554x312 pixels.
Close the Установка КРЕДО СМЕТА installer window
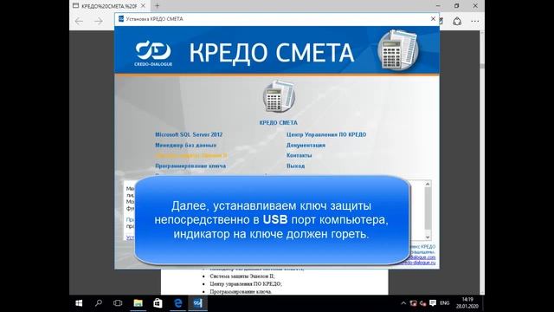click(433, 19)
